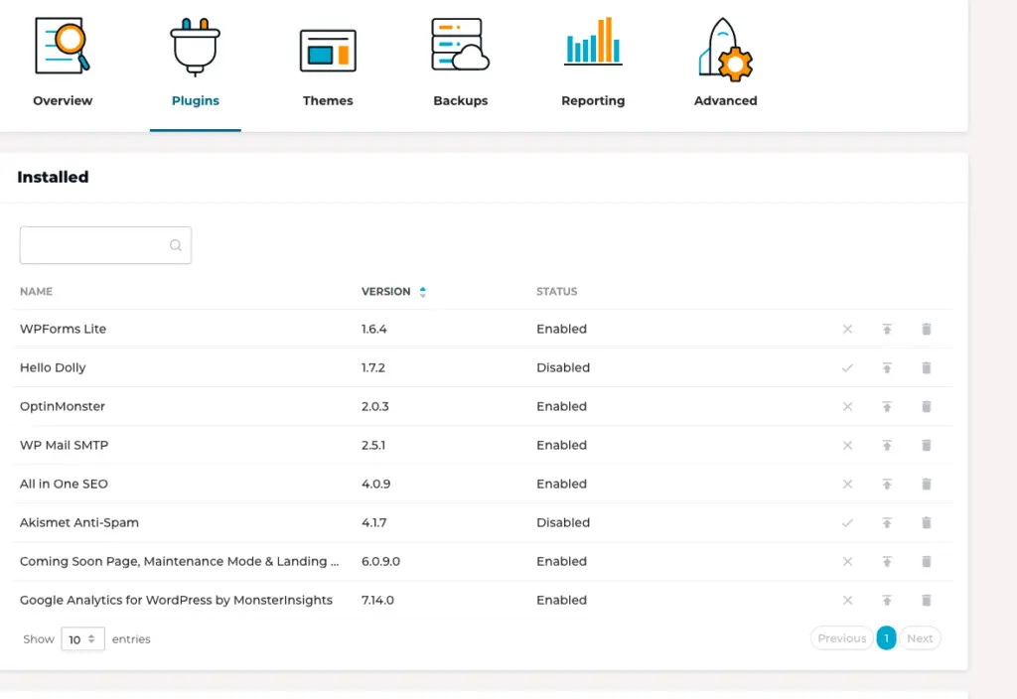Click the Akismet Anti-Spam name

(x=79, y=522)
